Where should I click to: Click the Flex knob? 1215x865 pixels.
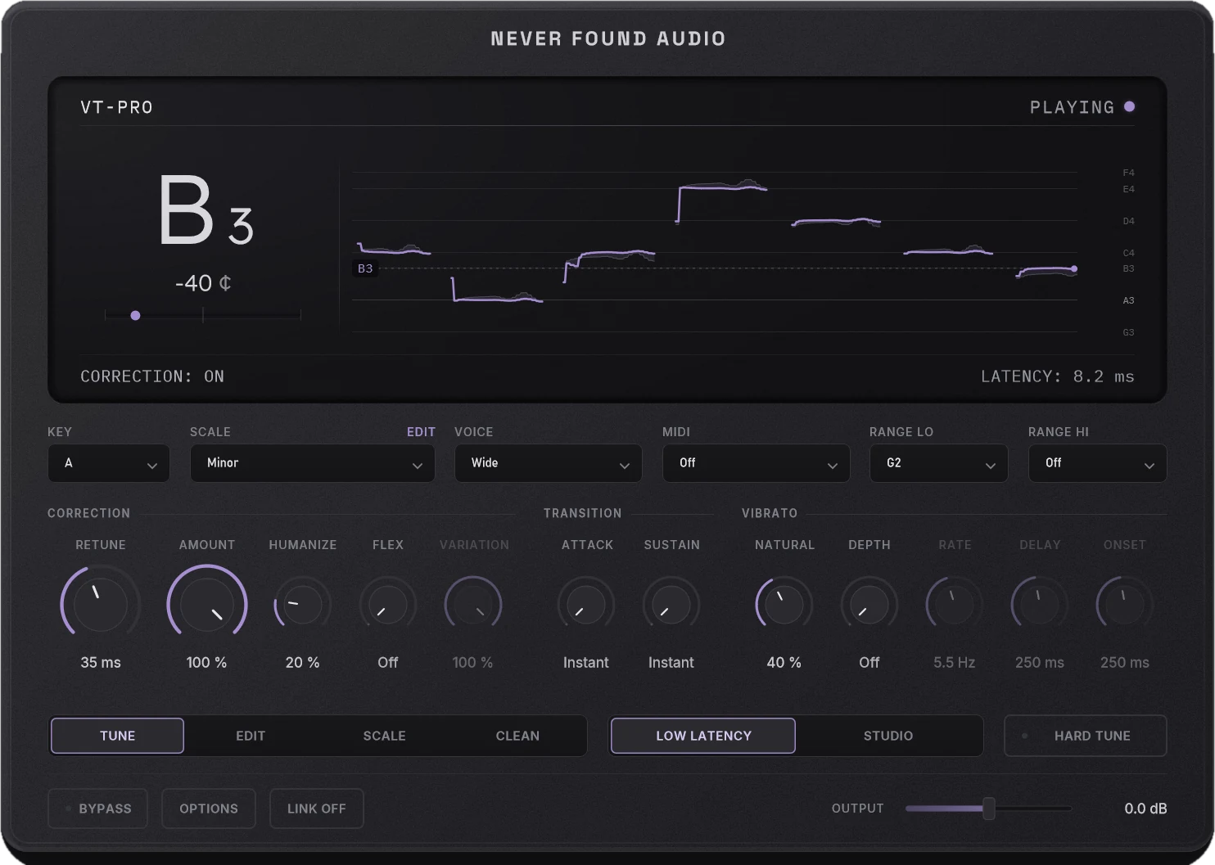(x=388, y=605)
